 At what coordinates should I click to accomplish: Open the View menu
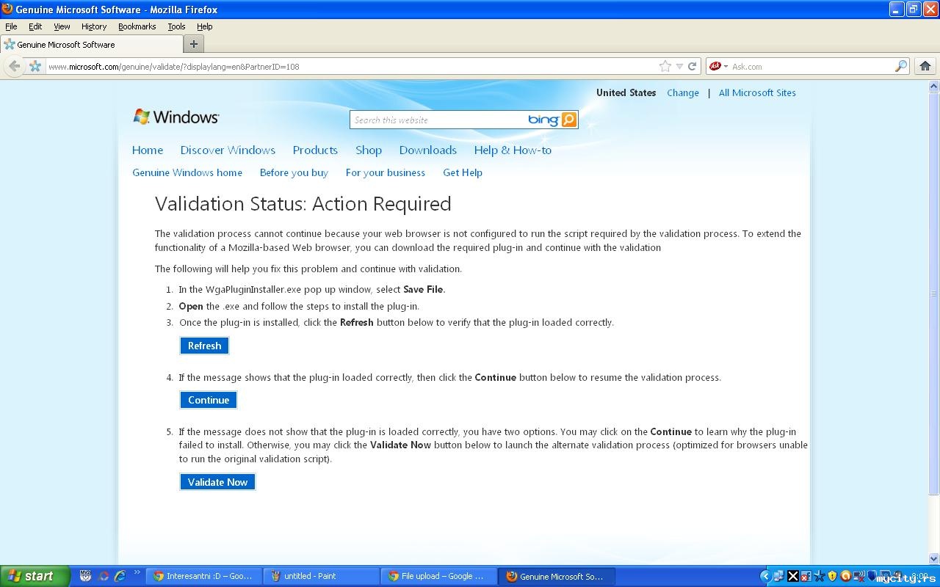(62, 26)
